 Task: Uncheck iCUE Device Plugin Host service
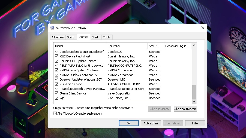(x=57, y=56)
